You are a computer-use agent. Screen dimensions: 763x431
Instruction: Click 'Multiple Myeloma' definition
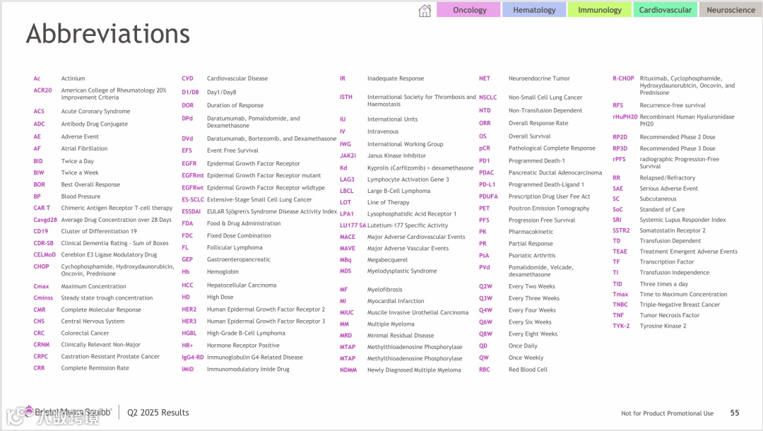coord(391,324)
